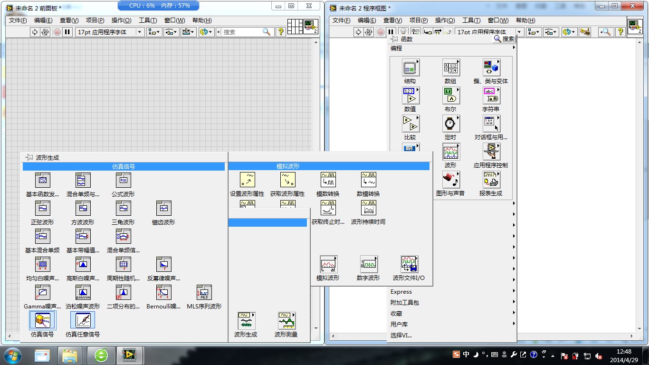Select the 反幂律噪声 waveform icon
649x365 pixels.
coord(164,264)
